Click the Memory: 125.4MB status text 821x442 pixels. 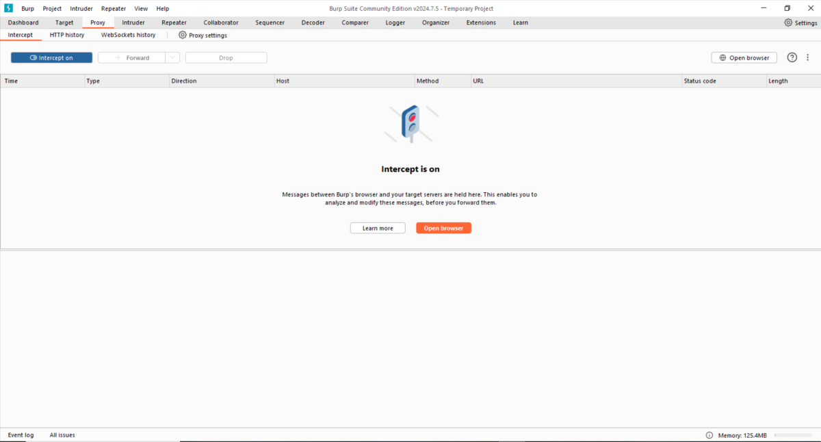pyautogui.click(x=742, y=435)
